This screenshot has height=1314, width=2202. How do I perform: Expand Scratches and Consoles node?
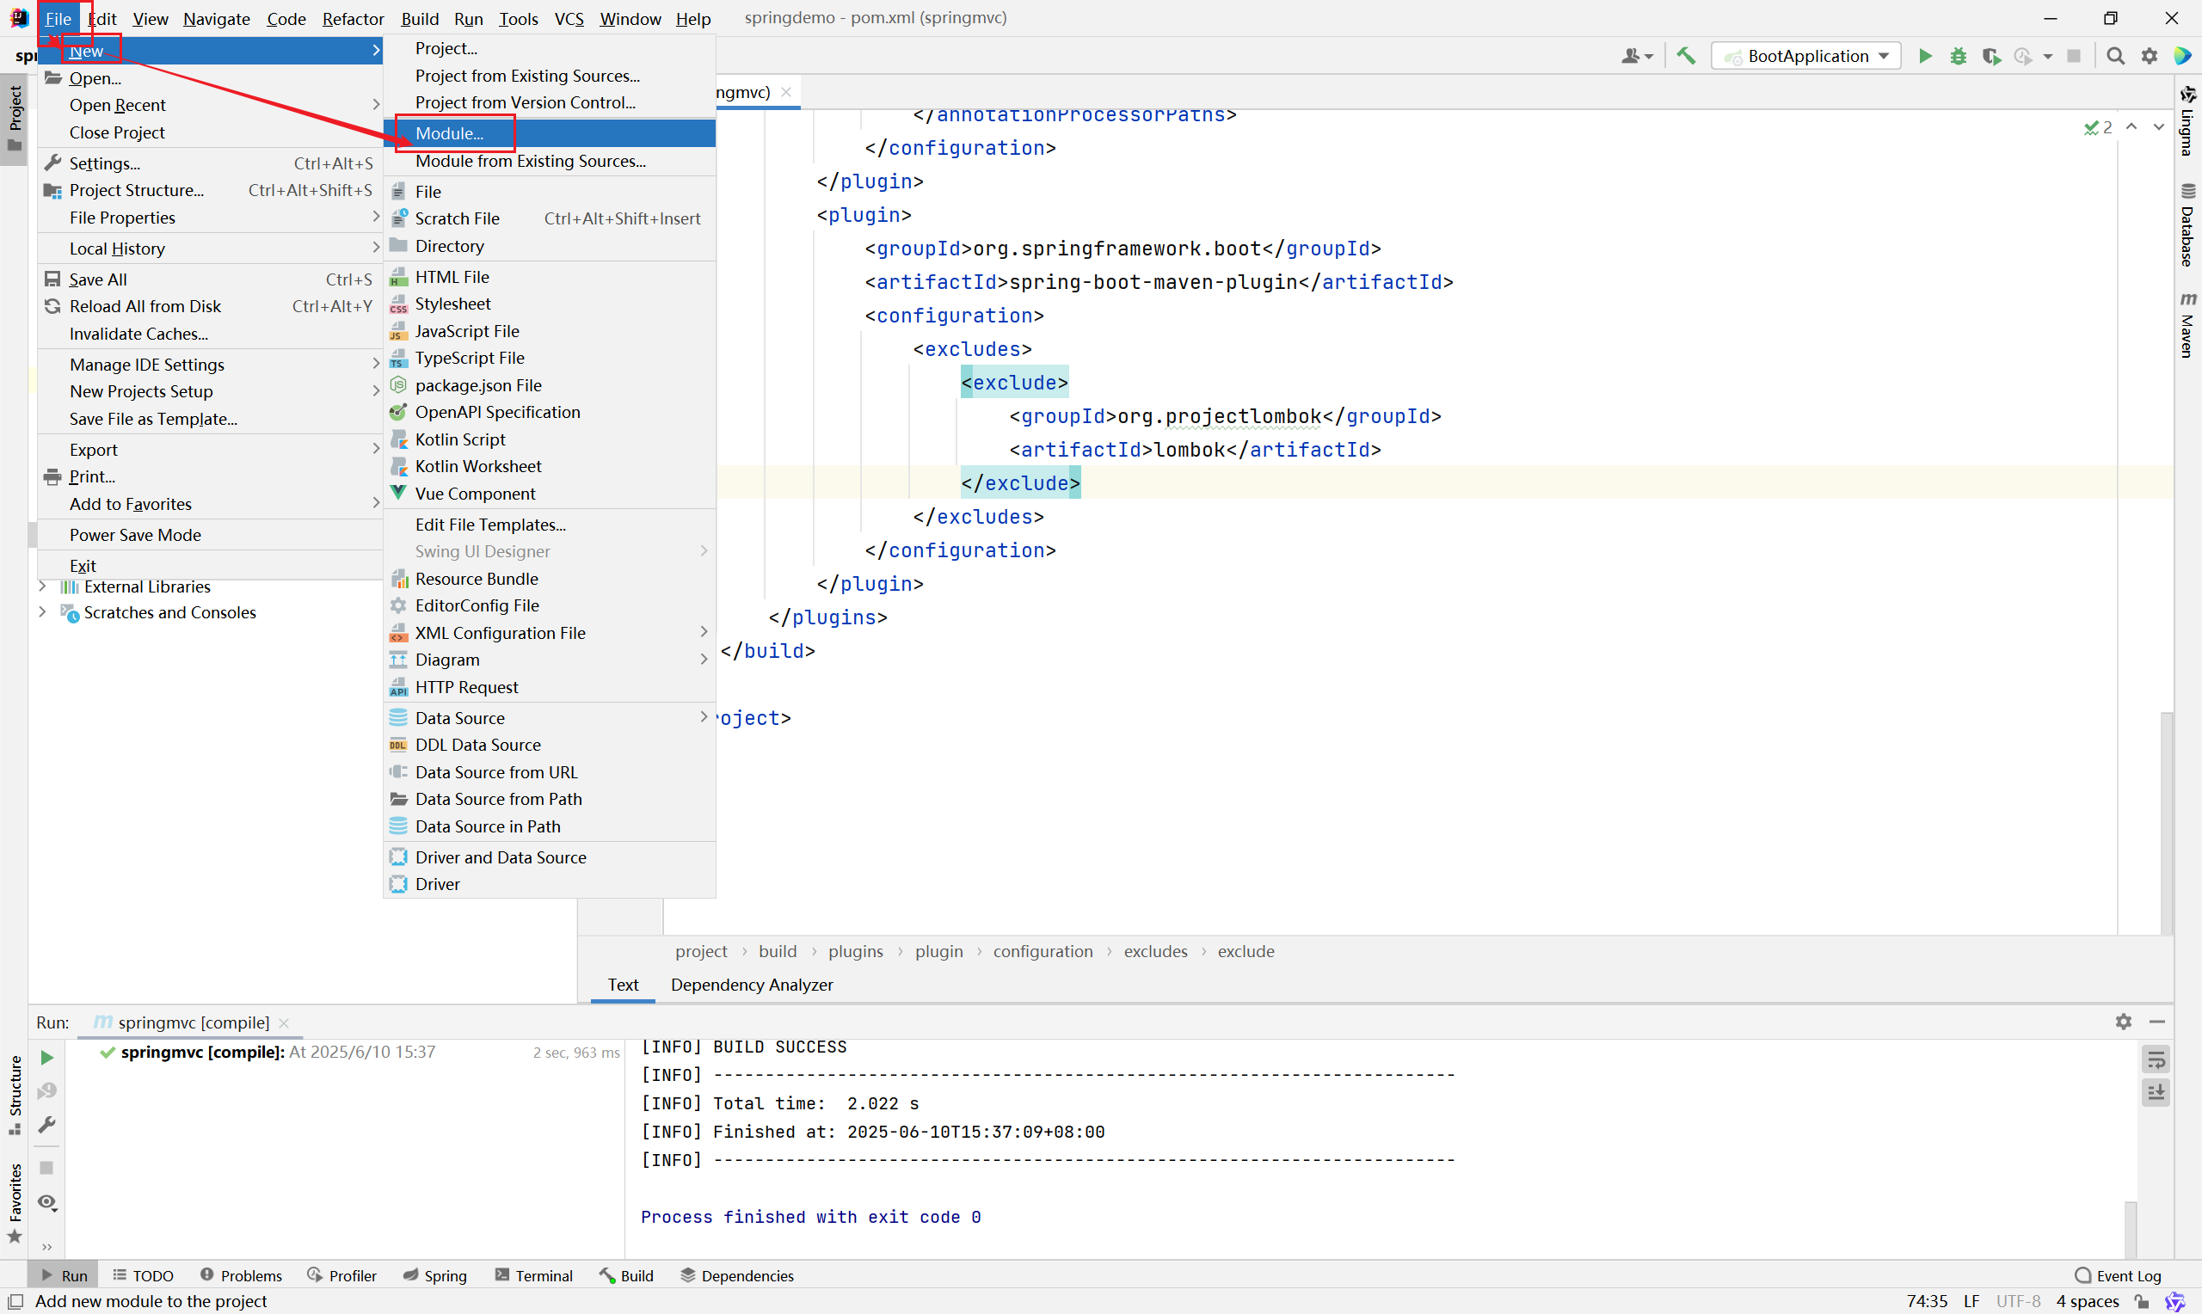click(x=42, y=611)
